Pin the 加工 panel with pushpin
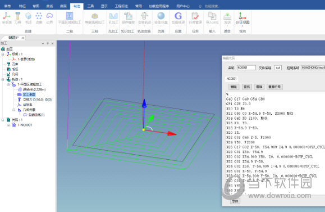 click(x=48, y=43)
